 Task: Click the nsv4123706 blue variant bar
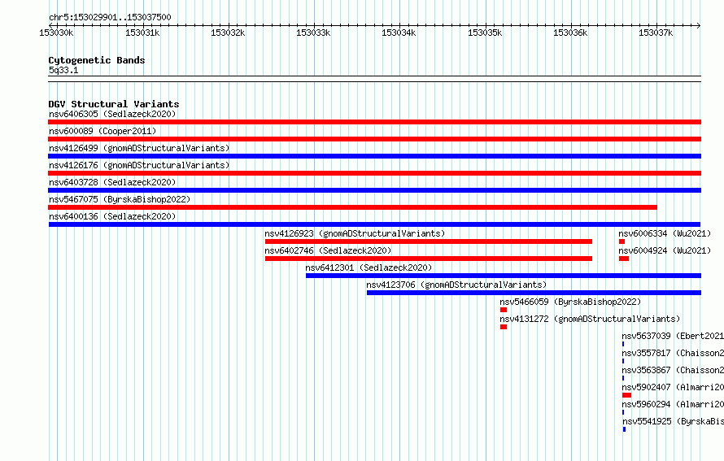tap(534, 293)
